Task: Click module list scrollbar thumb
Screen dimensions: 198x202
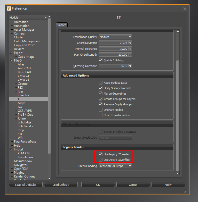Action: (x=49, y=86)
